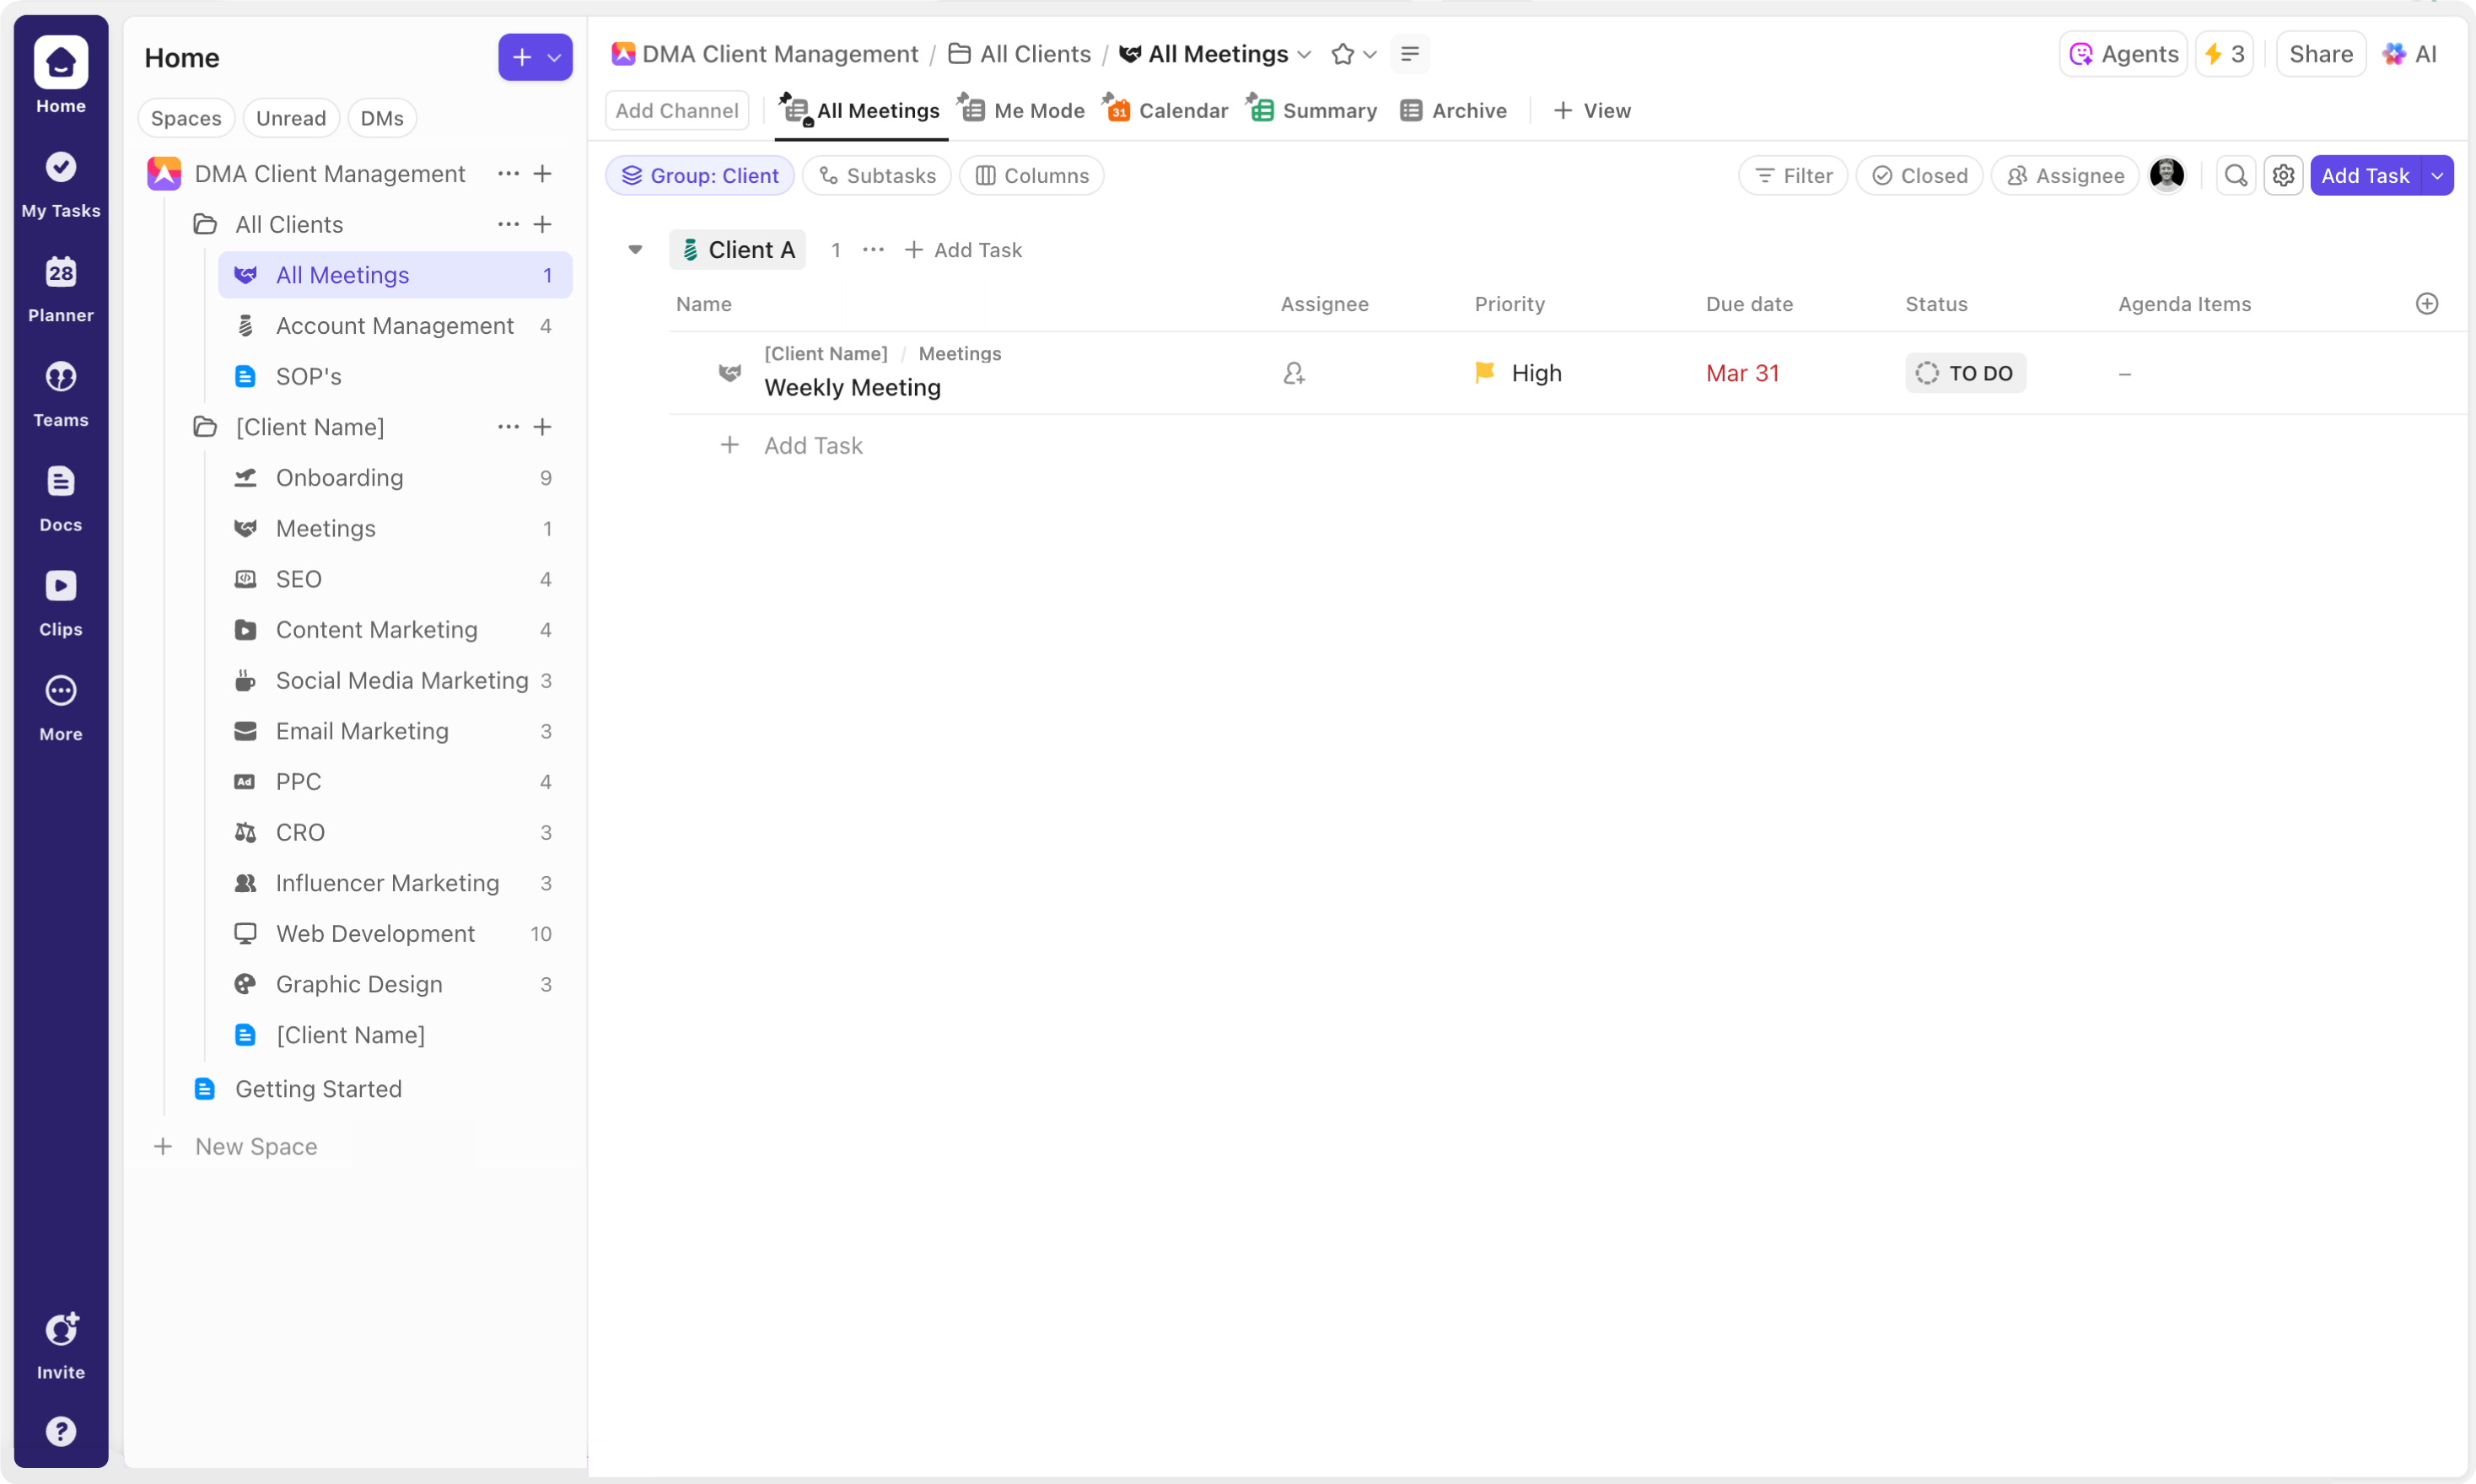Collapse the Client A group
2476x1484 pixels.
[x=635, y=250]
